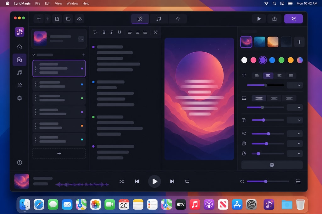Screen dimensions: 322x214
Task: Open dropdown beside sparkle effect slider
Action: pos(294,134)
